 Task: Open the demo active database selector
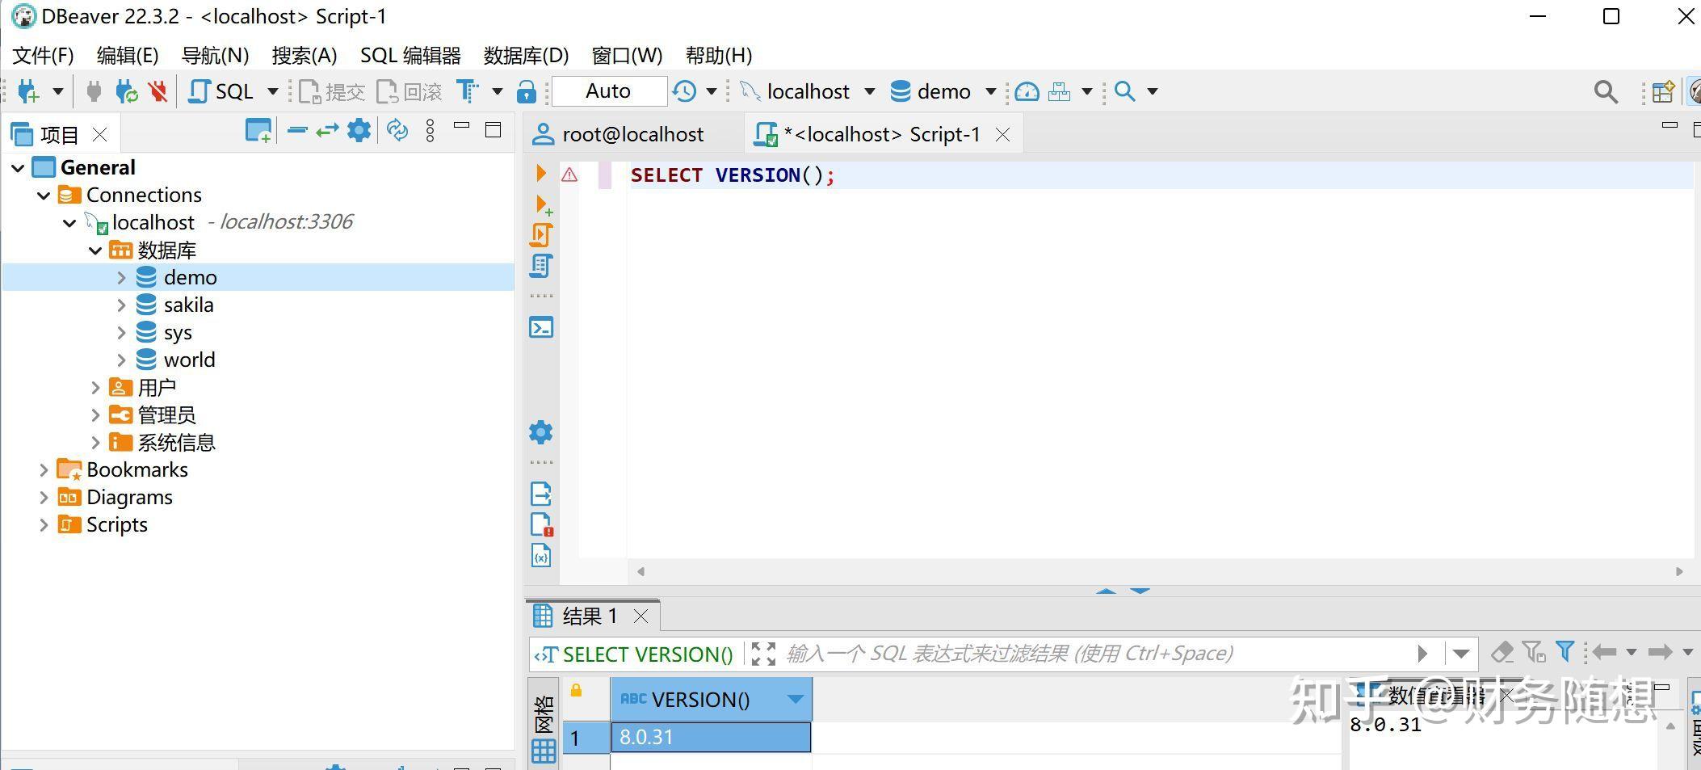(x=943, y=91)
